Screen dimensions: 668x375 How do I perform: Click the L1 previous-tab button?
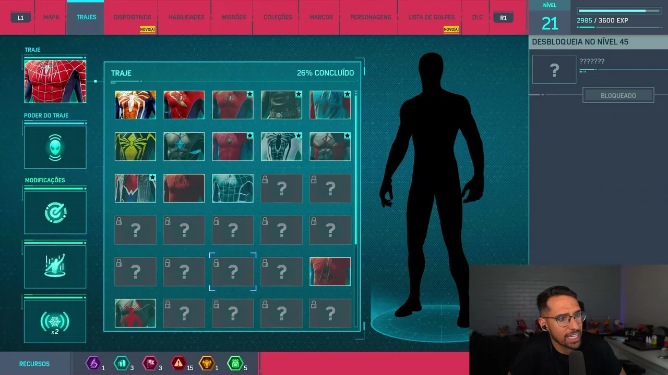[x=21, y=18]
